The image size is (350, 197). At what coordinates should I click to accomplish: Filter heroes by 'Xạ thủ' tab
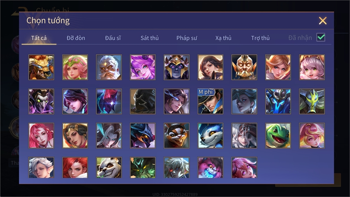click(224, 38)
